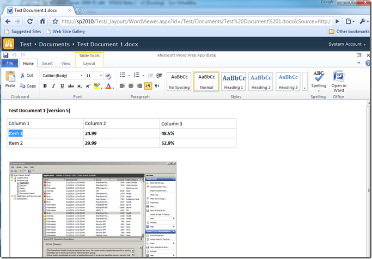Click the Copy icon in Clipboard group
Image resolution: width=372 pixels, height=259 pixels.
pos(22,86)
